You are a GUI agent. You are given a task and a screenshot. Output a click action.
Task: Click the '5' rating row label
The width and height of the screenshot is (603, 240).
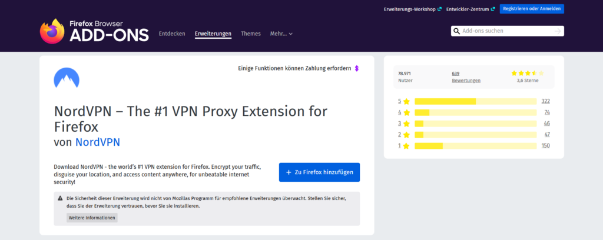(x=400, y=101)
